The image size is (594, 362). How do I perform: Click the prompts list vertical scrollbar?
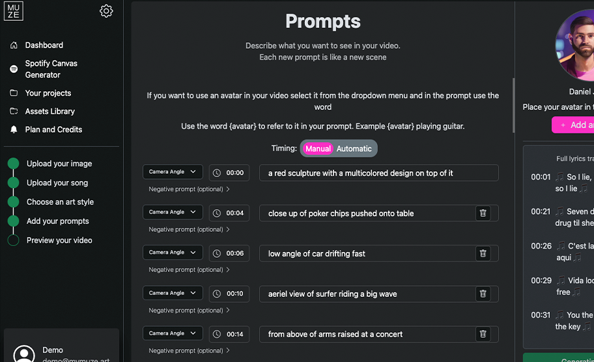coord(513,104)
